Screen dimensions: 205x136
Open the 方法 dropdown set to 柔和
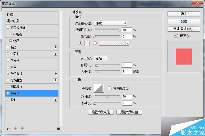click(x=101, y=59)
